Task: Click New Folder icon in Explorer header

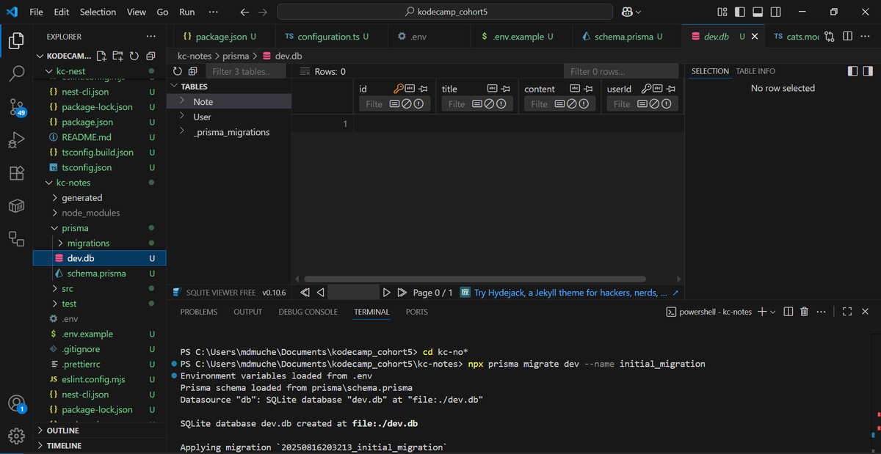Action: click(117, 56)
